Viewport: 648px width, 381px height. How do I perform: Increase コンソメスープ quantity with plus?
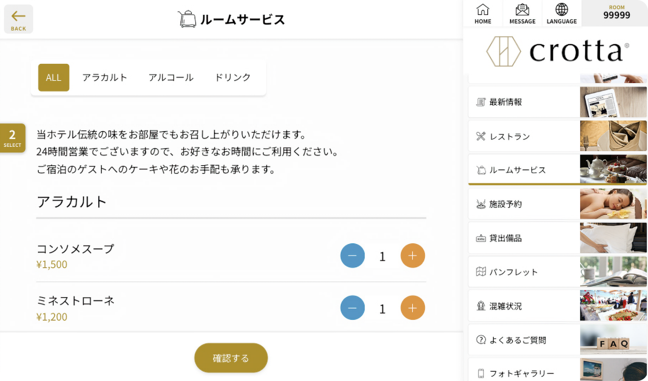point(412,256)
